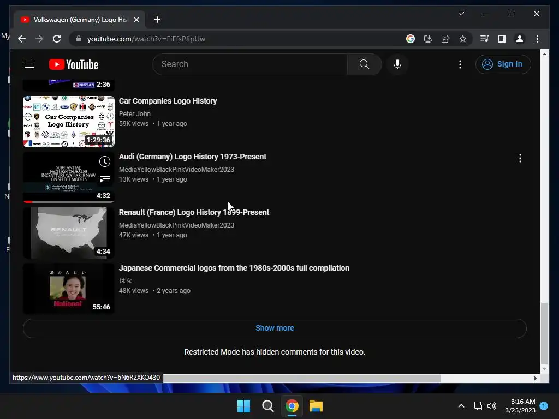Viewport: 559px width, 419px height.
Task: Open MediaYellowBlackPinkVideoMaker2023 channel under Renault
Action: (x=176, y=225)
